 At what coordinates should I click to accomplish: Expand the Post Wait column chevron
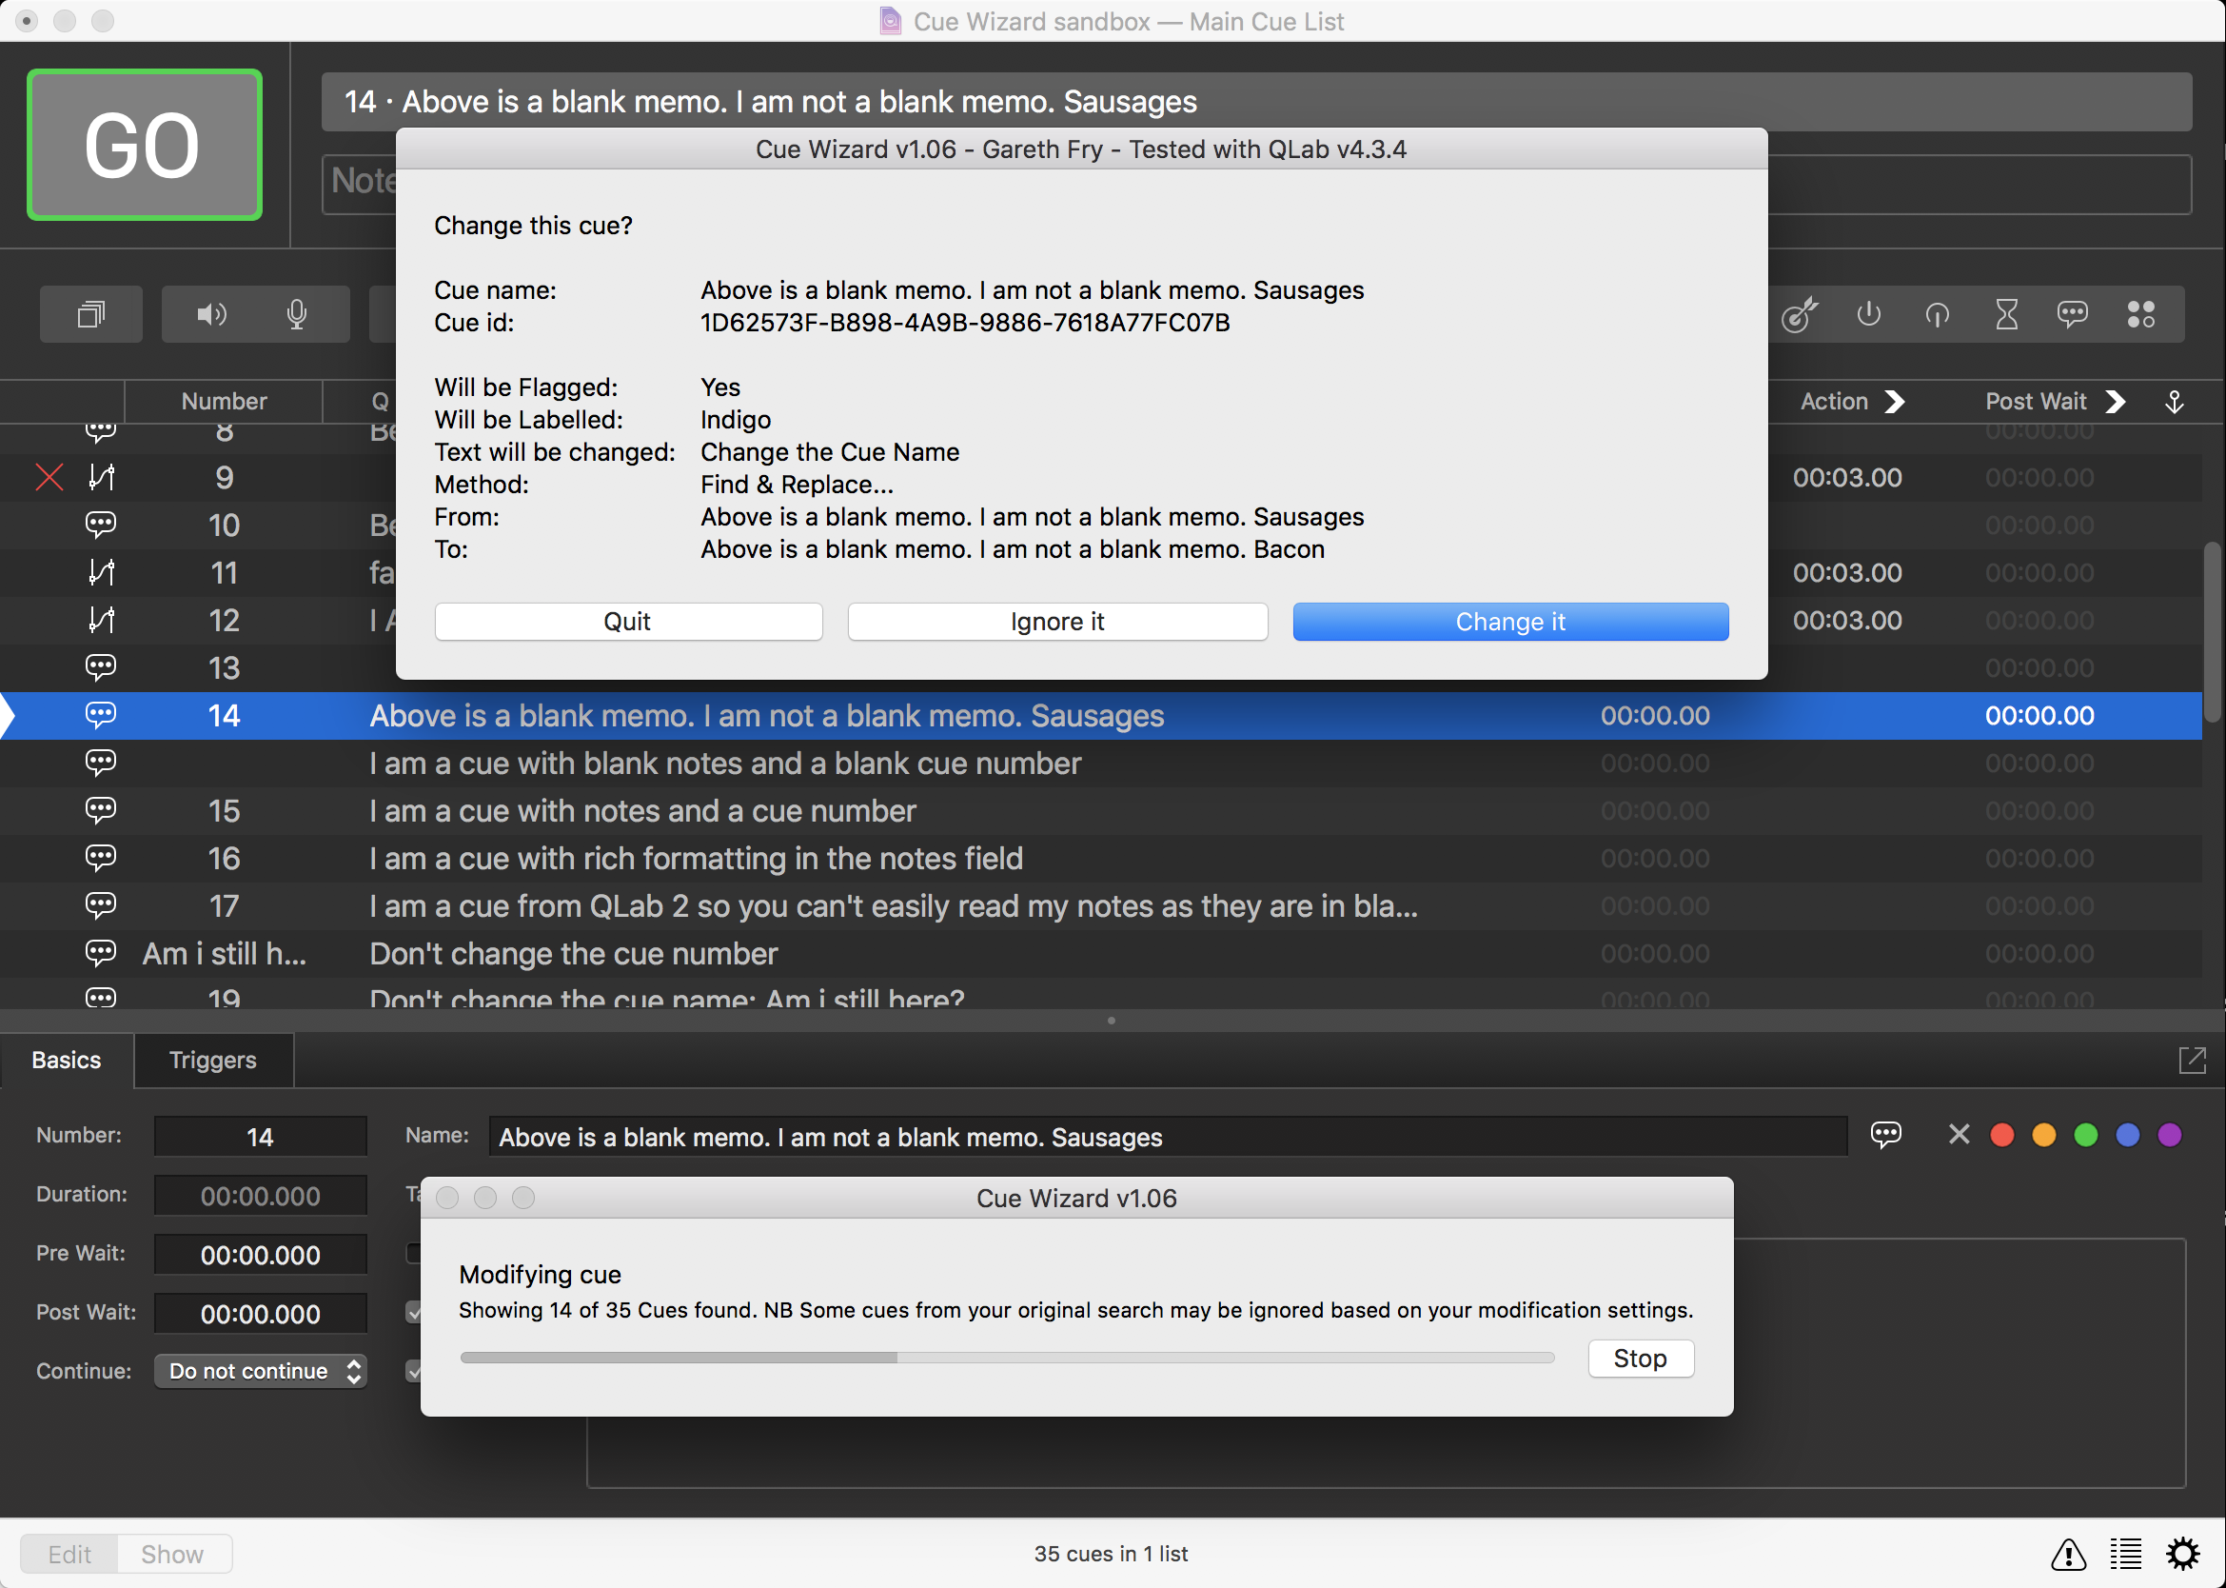(2115, 402)
